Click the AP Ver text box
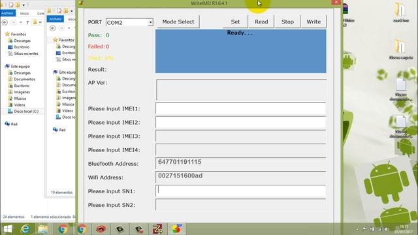Viewport: 418px width, 235px height. pyautogui.click(x=241, y=89)
